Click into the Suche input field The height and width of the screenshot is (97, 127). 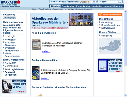click(x=113, y=2)
